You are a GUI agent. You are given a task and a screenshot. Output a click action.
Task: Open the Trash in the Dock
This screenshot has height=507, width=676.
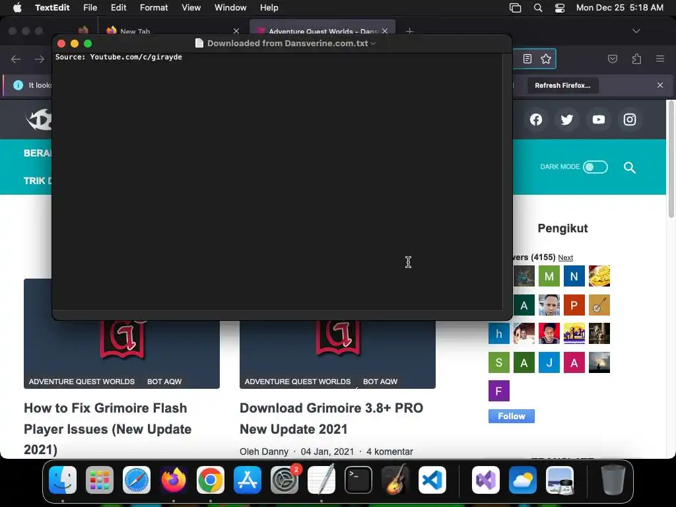(613, 480)
